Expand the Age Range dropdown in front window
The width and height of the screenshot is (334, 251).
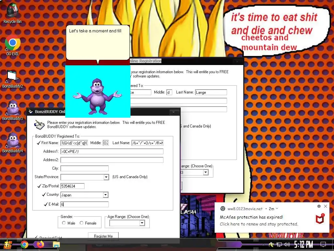pyautogui.click(x=142, y=223)
